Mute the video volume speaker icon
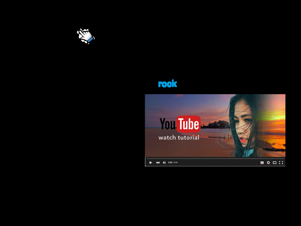 164,162
